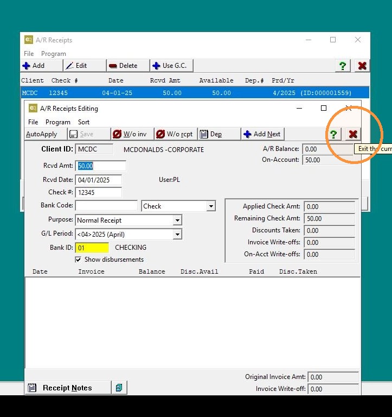Click the yellow Bank ID field

92,248
